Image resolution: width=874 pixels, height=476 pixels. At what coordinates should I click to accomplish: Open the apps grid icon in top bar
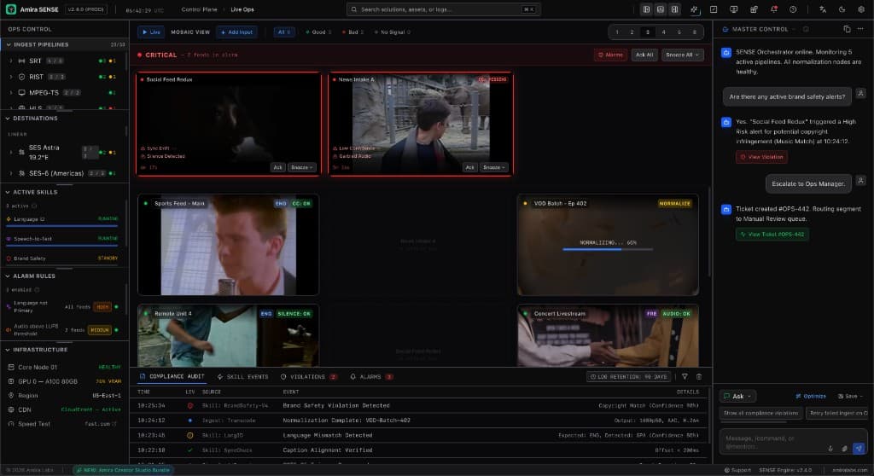[754, 9]
